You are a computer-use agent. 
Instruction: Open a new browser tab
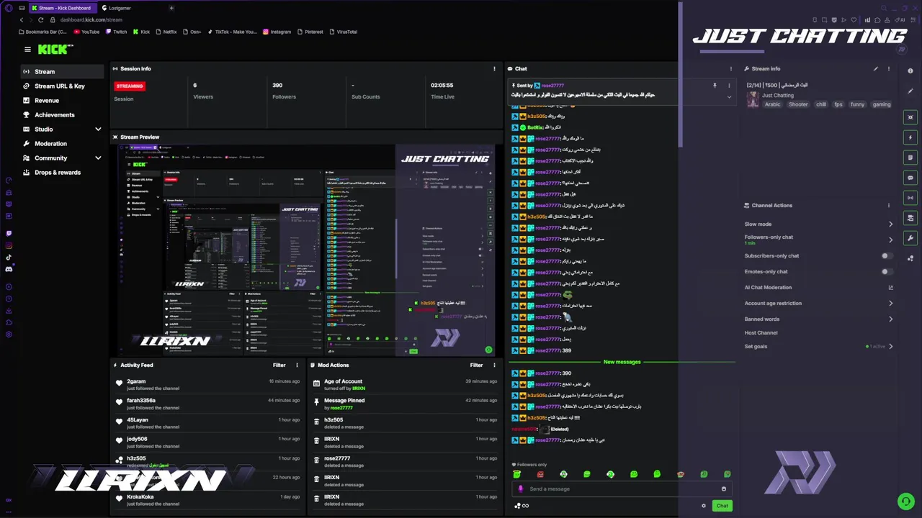coord(171,8)
